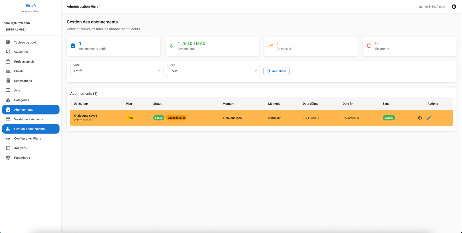Click the Hirrafi brand title

(x=31, y=6)
